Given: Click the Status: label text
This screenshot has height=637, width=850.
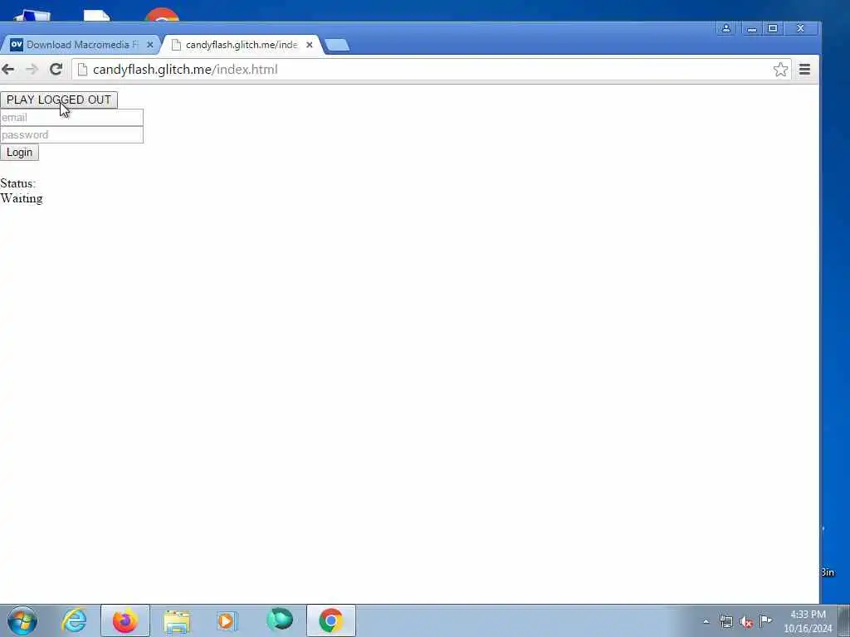Looking at the screenshot, I should point(18,183).
